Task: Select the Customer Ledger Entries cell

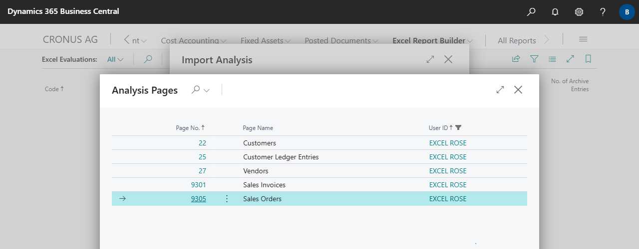Action: point(281,157)
